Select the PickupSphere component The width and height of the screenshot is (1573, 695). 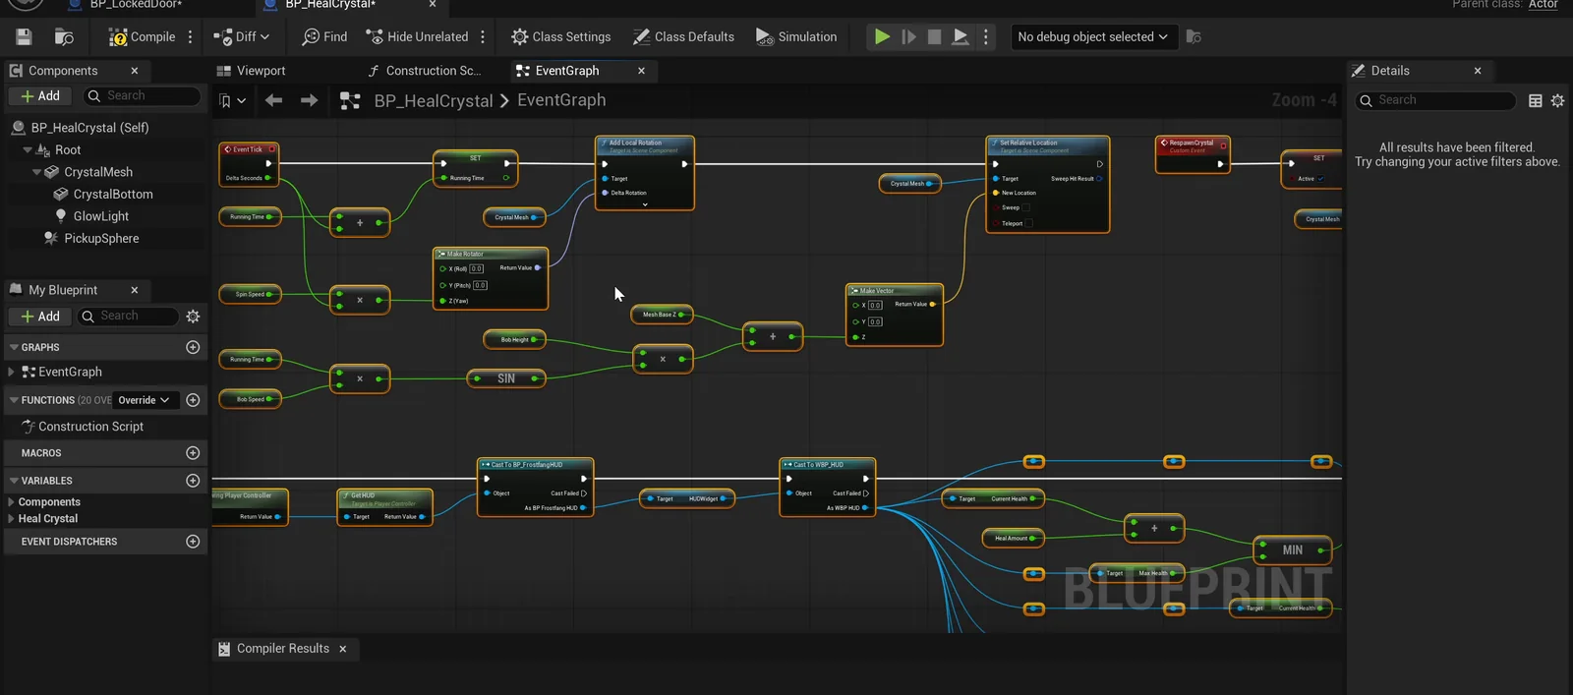tap(101, 239)
